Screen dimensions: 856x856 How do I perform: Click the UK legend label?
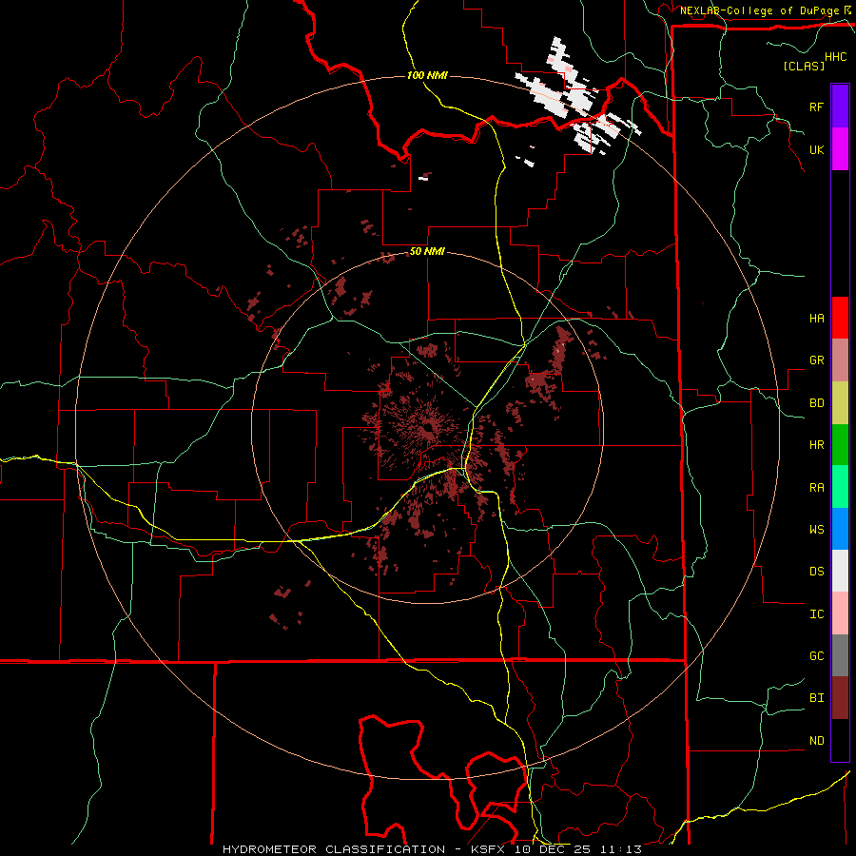pos(816,149)
